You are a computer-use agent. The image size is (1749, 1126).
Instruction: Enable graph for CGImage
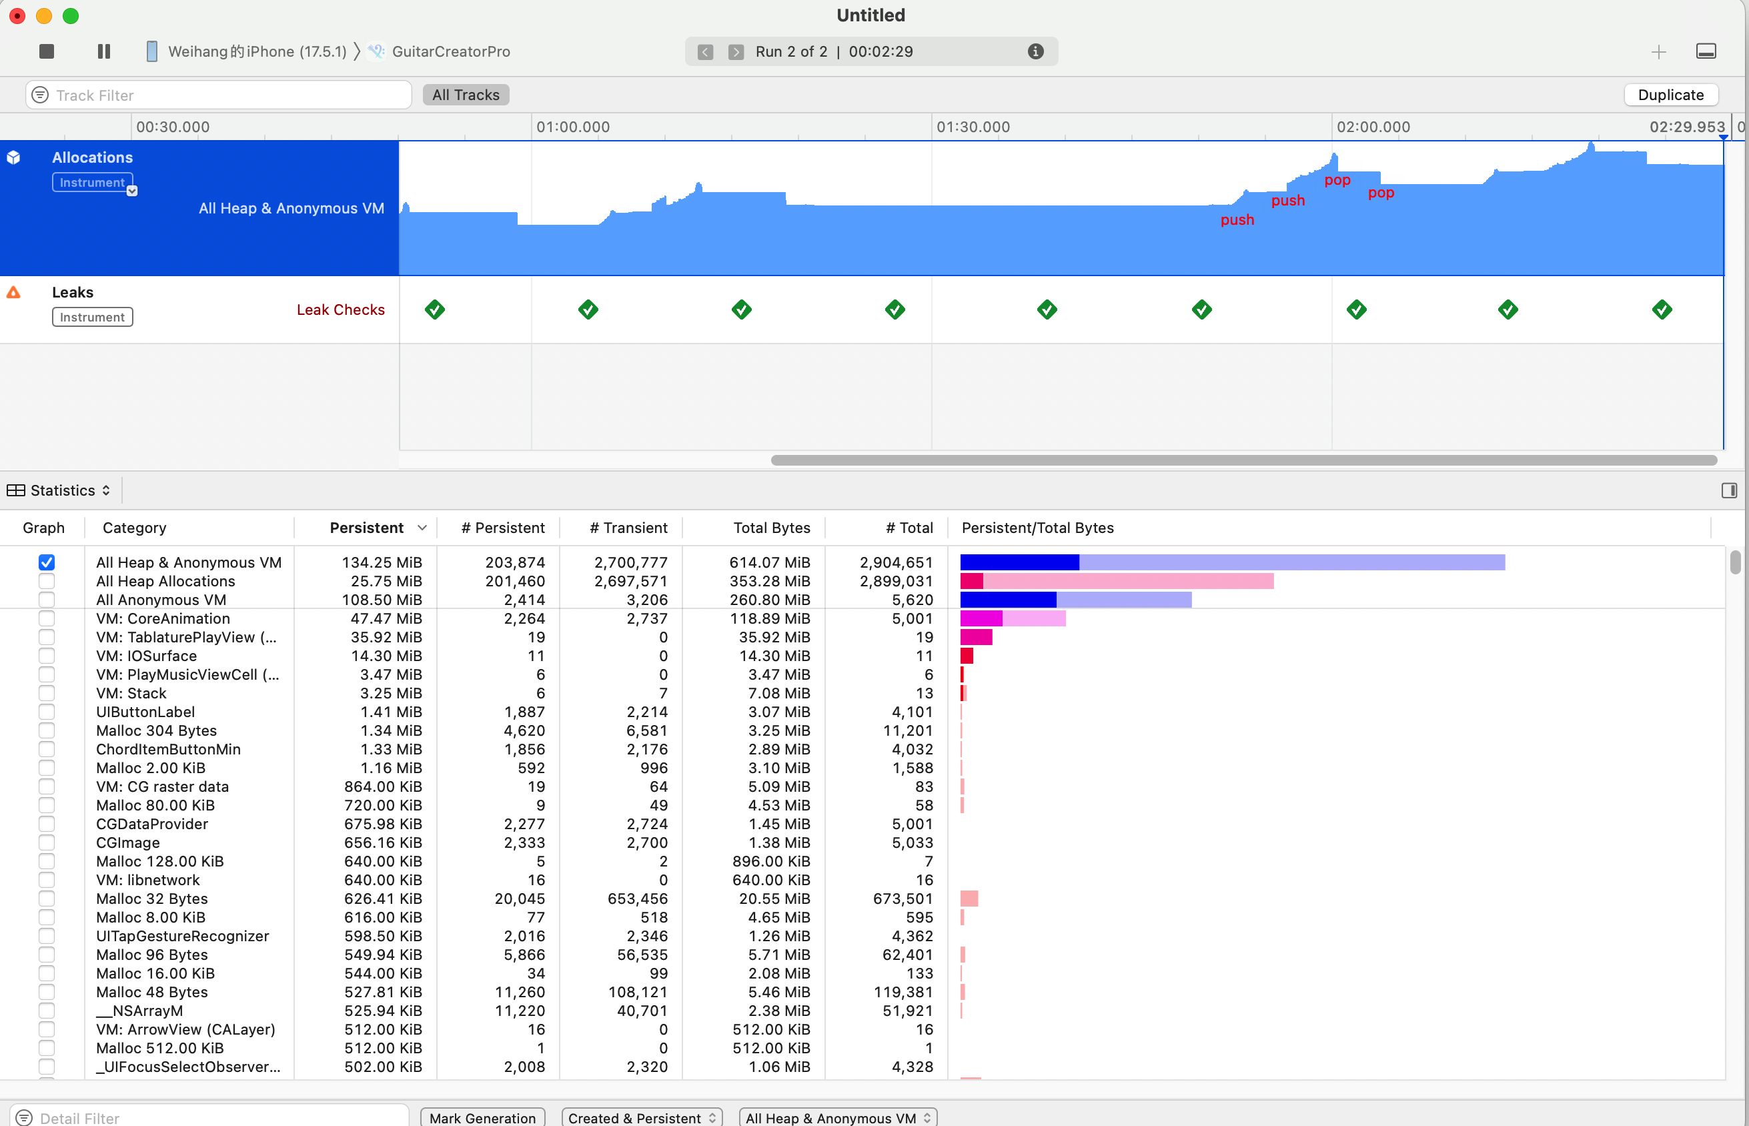[x=46, y=843]
